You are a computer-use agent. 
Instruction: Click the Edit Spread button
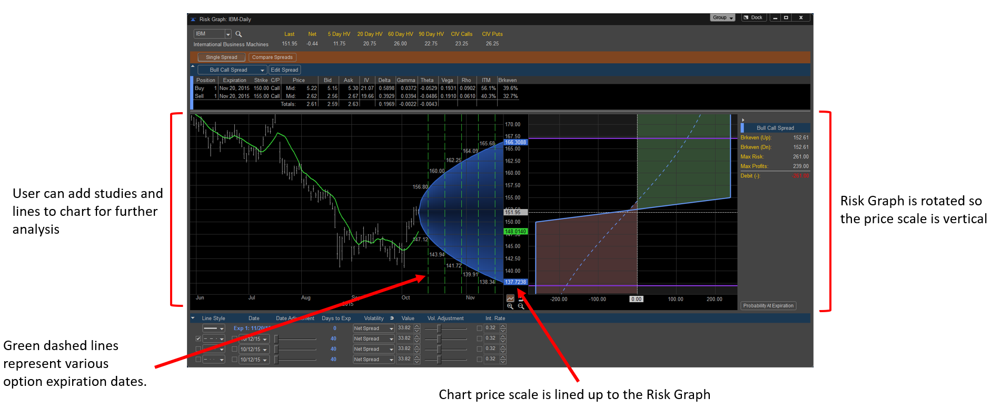point(284,69)
